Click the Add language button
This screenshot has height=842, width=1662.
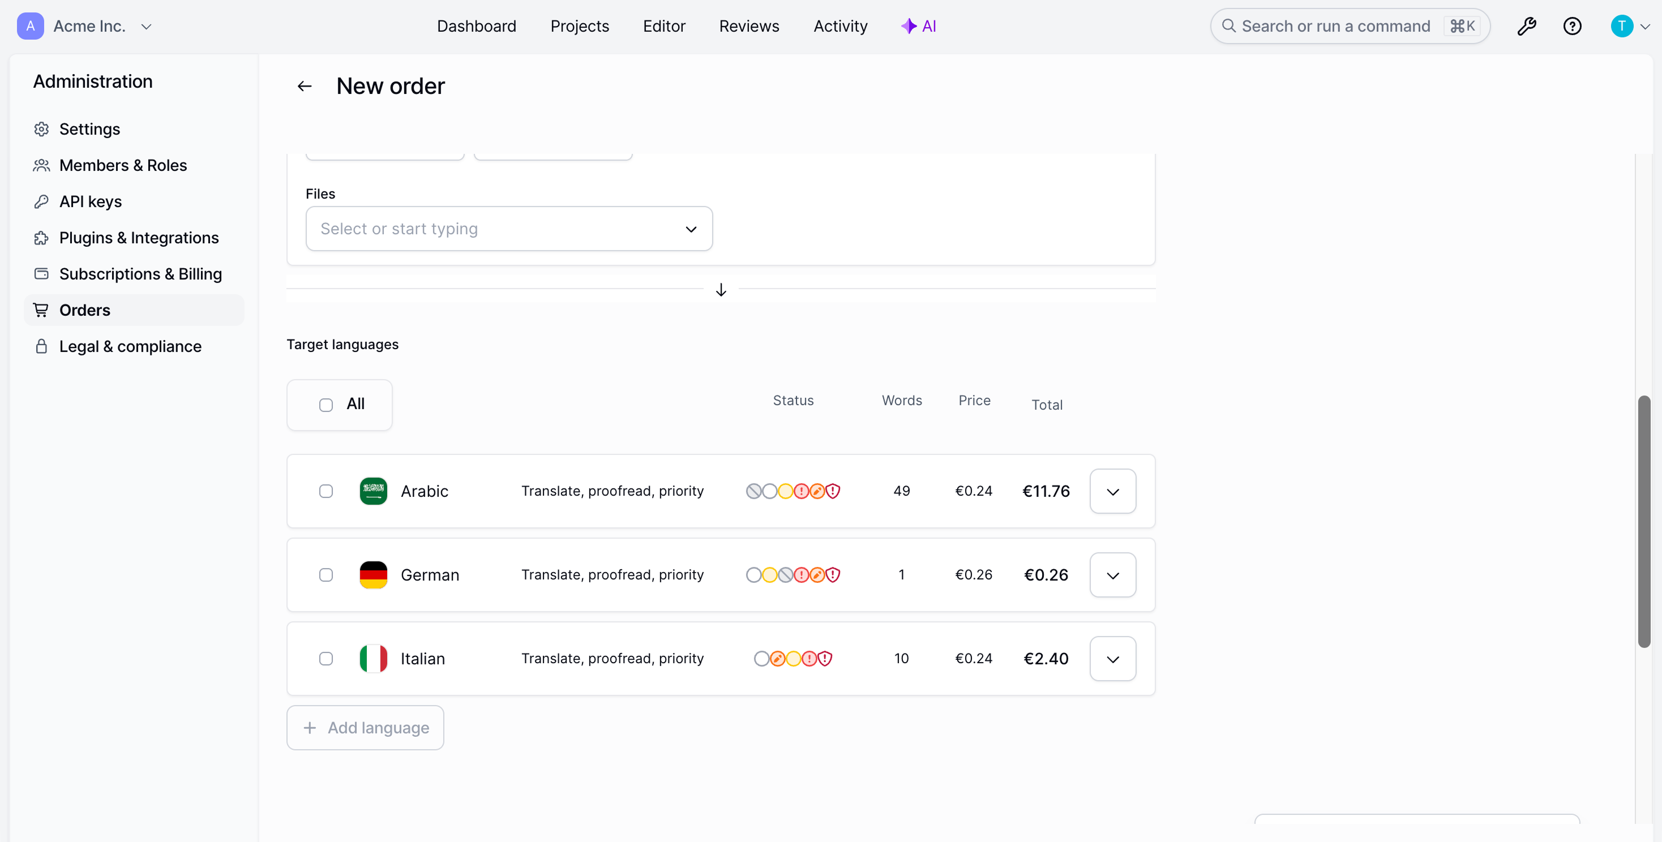pyautogui.click(x=365, y=728)
